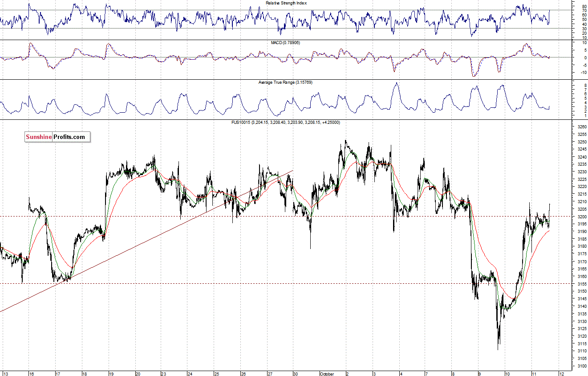Image resolution: width=588 pixels, height=376 pixels.
Task: Click date axis label 25
Action: pos(216,374)
